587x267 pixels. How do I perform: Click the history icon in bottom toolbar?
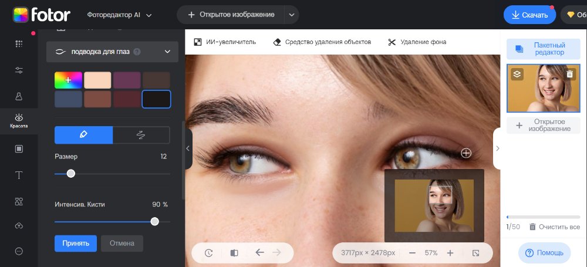click(x=208, y=253)
